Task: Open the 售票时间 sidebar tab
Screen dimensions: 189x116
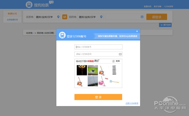Action: pos(12,14)
